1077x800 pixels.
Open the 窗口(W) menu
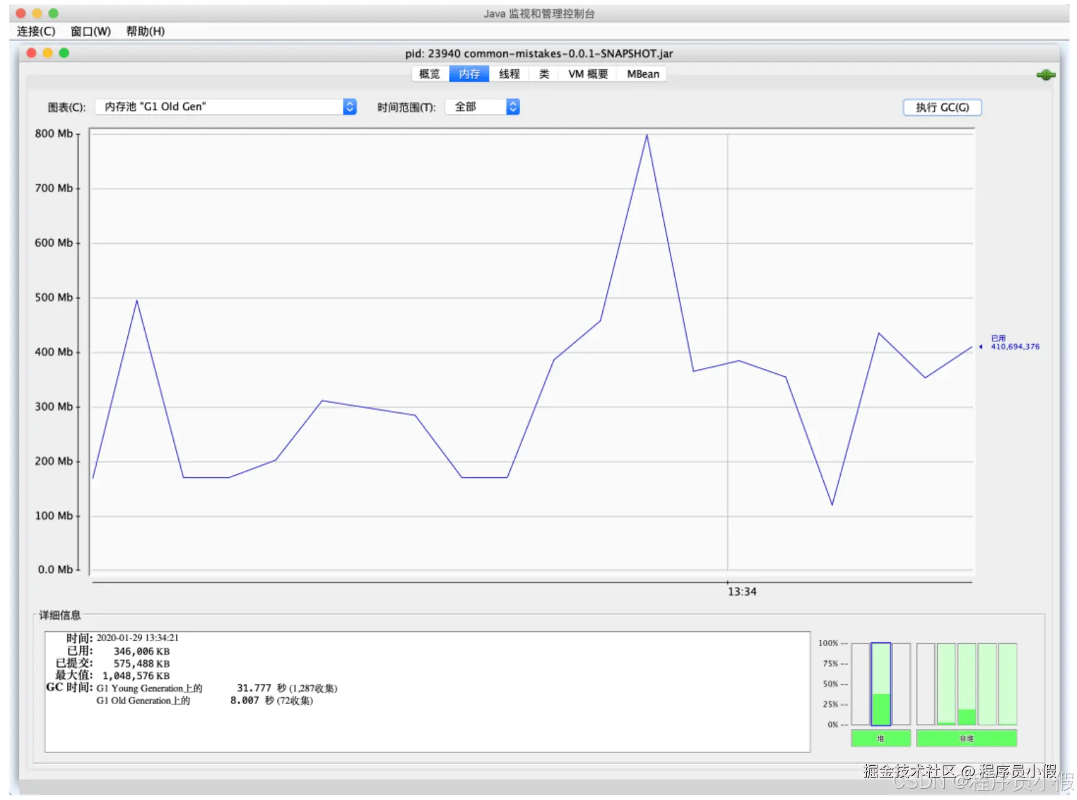point(90,31)
